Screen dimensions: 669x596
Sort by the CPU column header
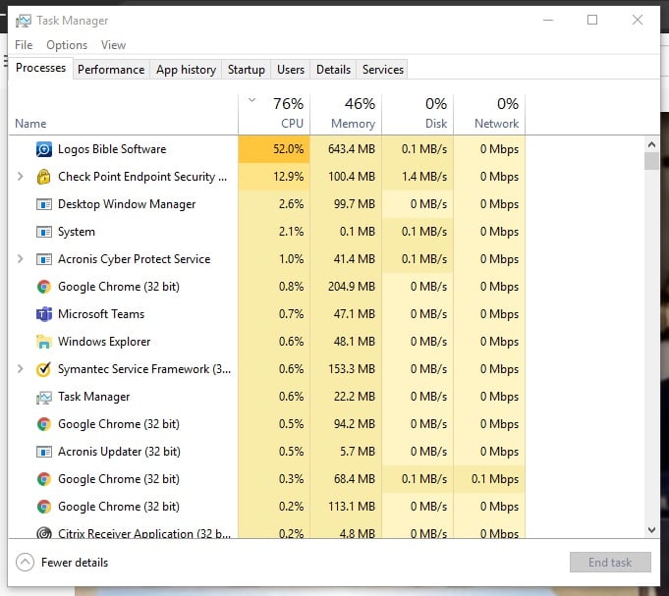point(274,114)
